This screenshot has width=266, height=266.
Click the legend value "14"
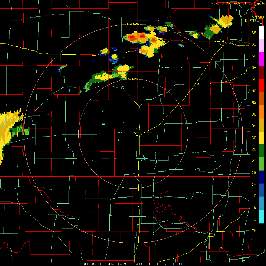click(x=254, y=184)
